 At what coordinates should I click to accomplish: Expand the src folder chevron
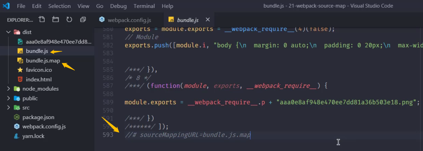point(8,108)
